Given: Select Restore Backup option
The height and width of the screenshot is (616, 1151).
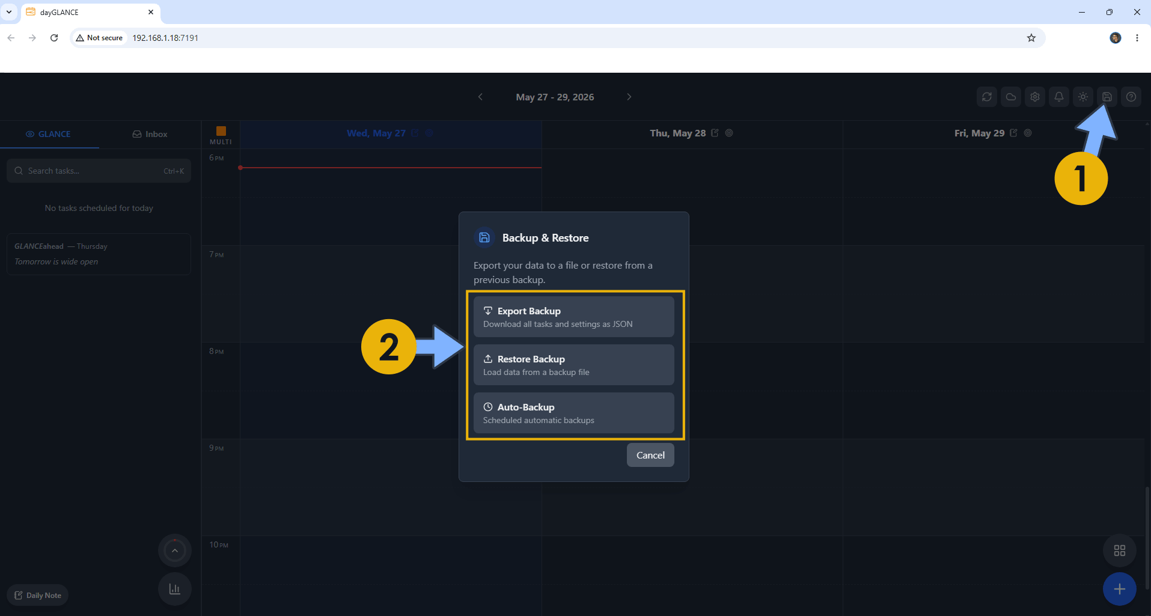Looking at the screenshot, I should 574,365.
